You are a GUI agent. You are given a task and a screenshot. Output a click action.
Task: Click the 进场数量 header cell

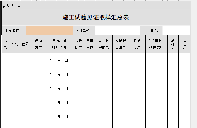click(38, 44)
